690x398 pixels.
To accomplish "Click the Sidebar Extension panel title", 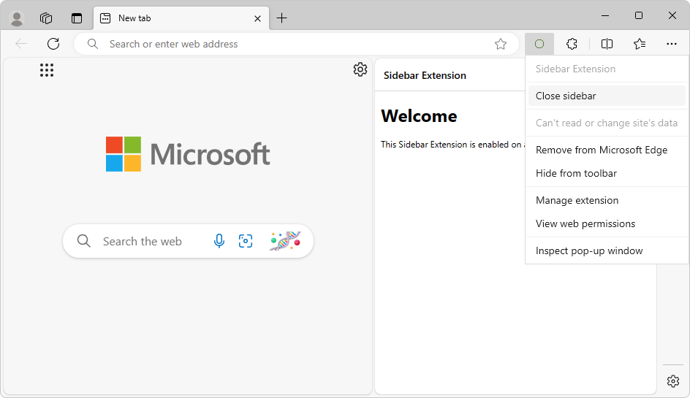I will (x=425, y=76).
